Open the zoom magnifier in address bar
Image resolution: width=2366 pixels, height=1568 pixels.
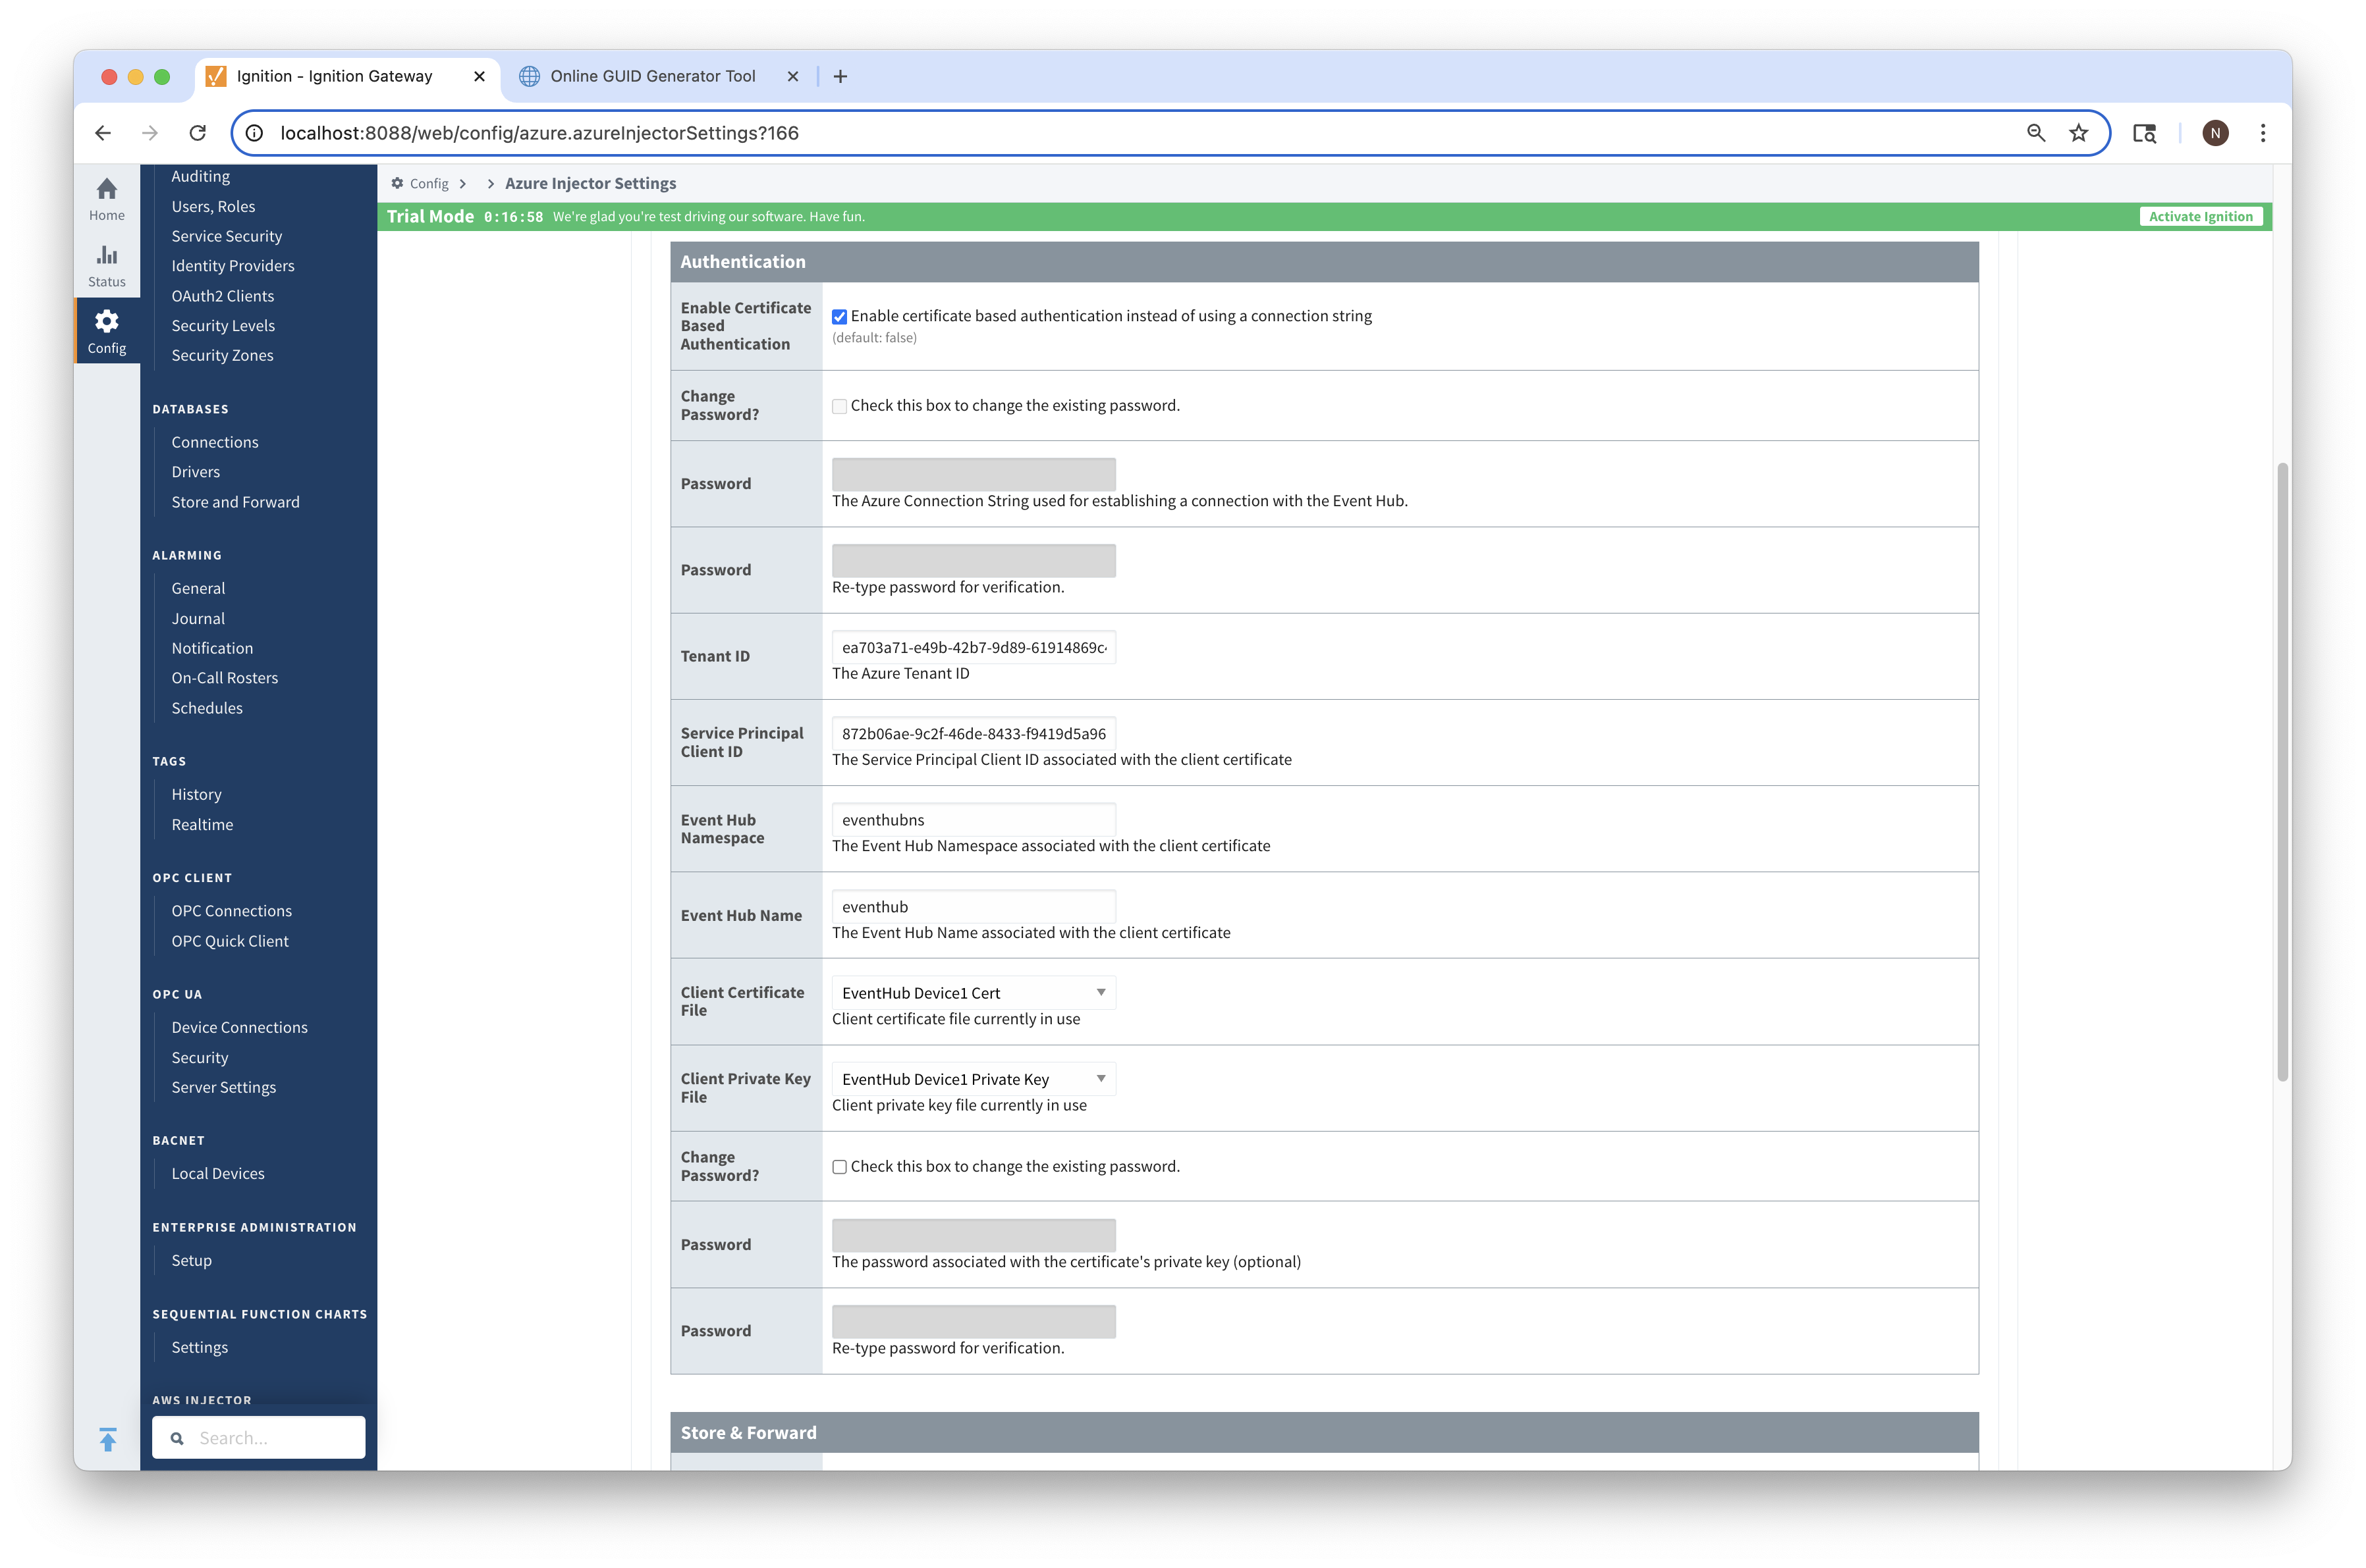pos(2035,133)
